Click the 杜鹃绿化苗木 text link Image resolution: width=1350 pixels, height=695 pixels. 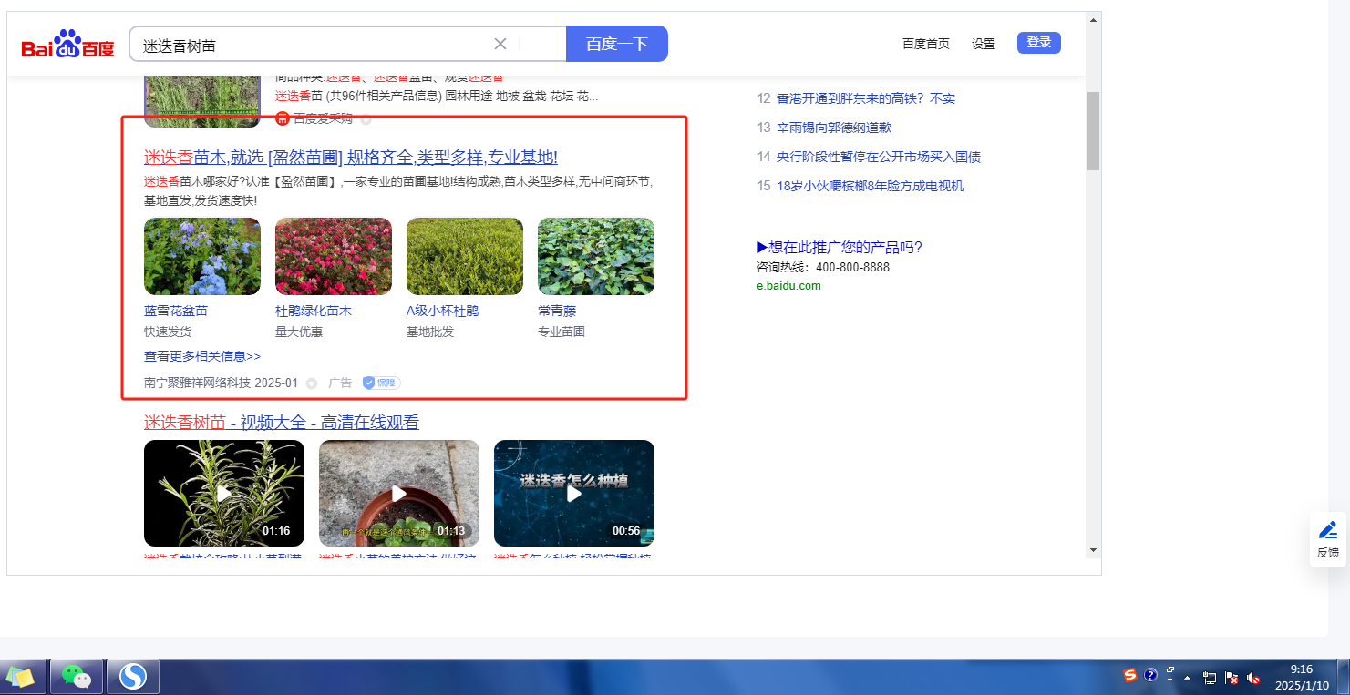(314, 311)
